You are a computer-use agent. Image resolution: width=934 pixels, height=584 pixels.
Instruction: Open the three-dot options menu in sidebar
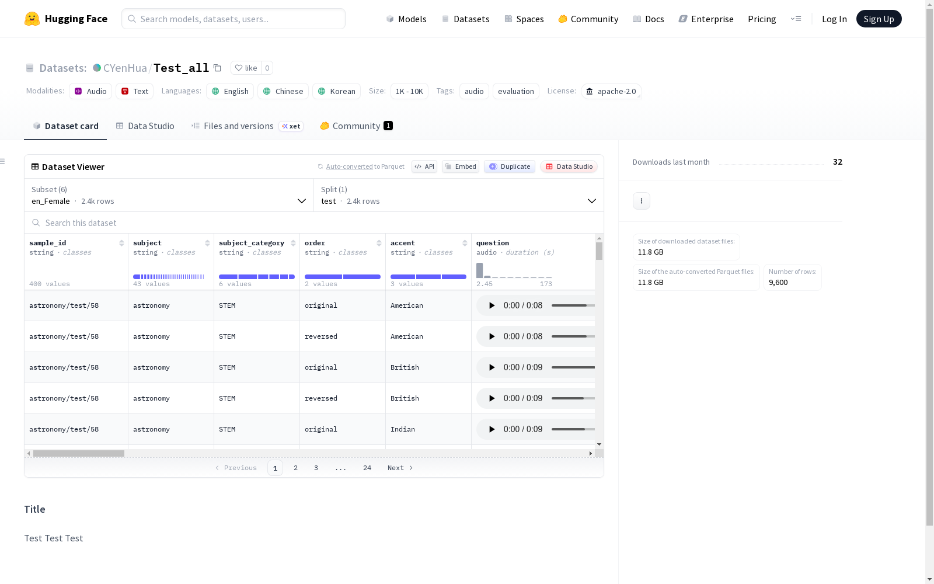642,201
